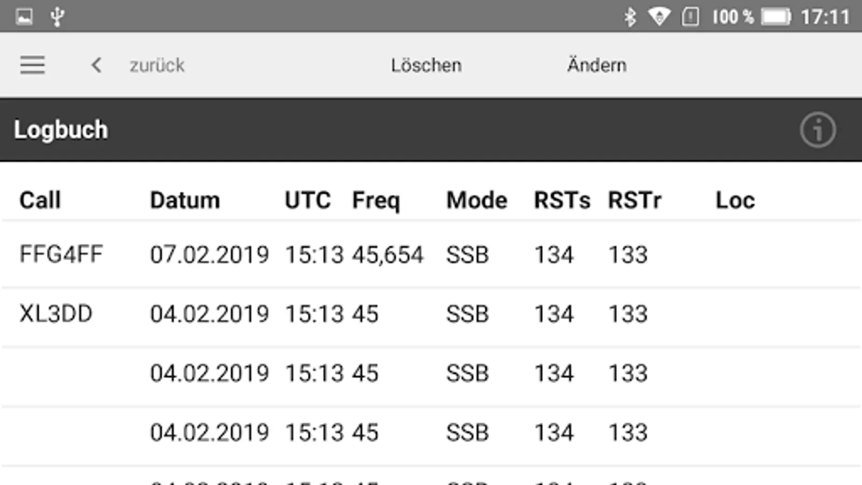Tap the back chevron arrow
862x485 pixels.
pyautogui.click(x=96, y=65)
